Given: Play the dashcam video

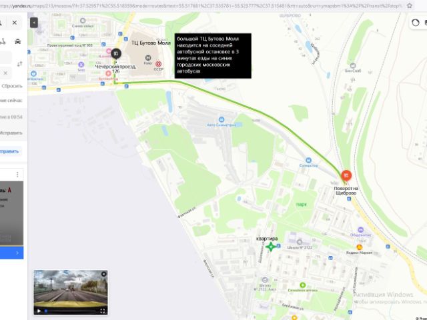Looking at the screenshot, I should [39, 311].
